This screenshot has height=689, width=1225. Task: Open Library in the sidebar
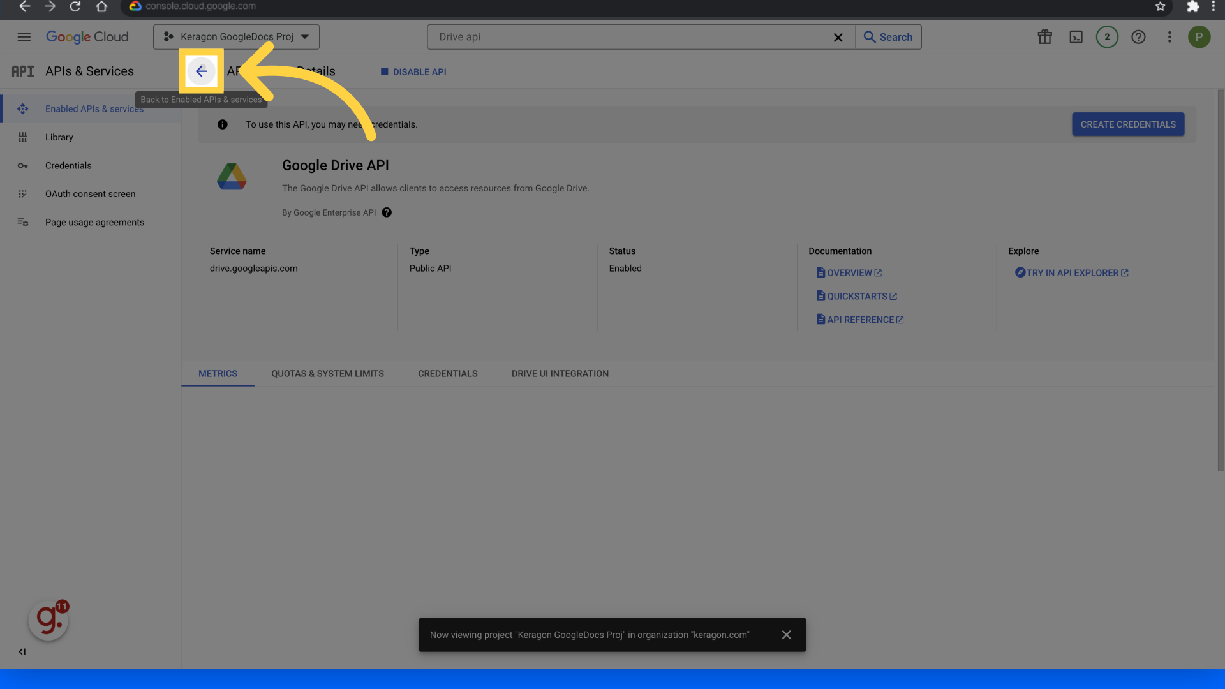(x=91, y=137)
